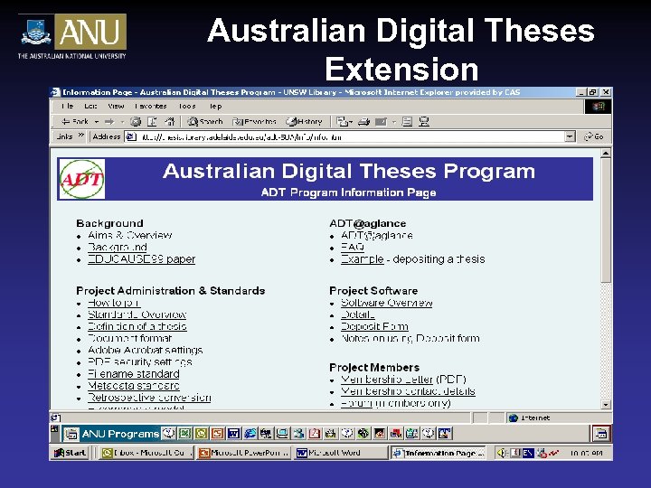Click the vertical scrollbar thumb
651x488 pixels.
[x=606, y=220]
